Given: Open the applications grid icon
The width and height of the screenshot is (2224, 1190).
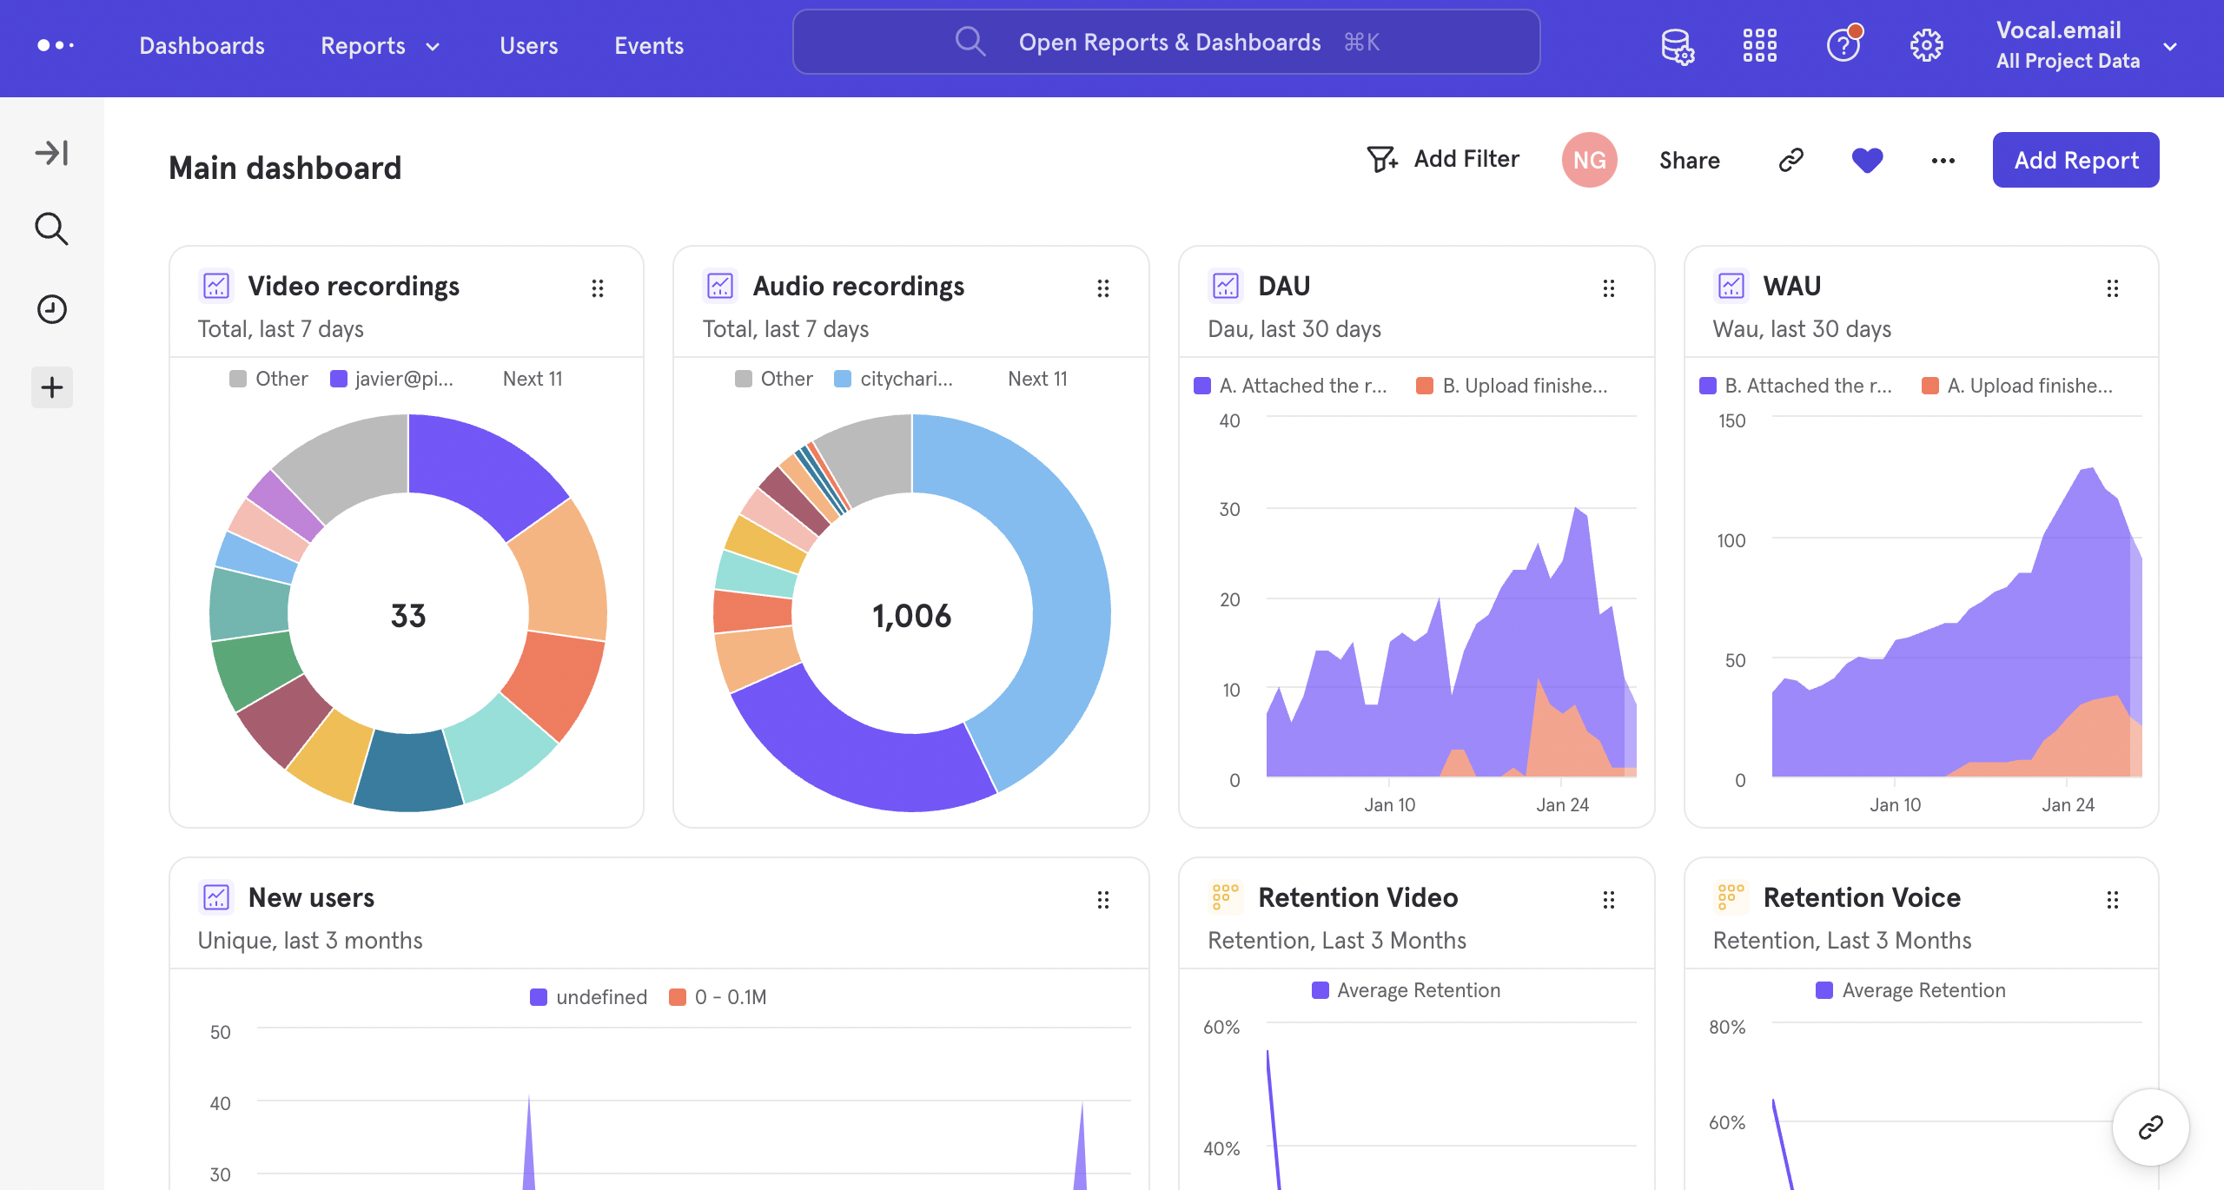Looking at the screenshot, I should point(1759,45).
